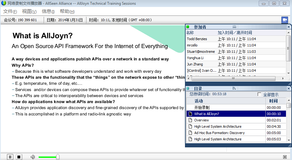This screenshot has width=292, height=160.
Task: Click the page icon beside Overview
Action: pyautogui.click(x=190, y=120)
